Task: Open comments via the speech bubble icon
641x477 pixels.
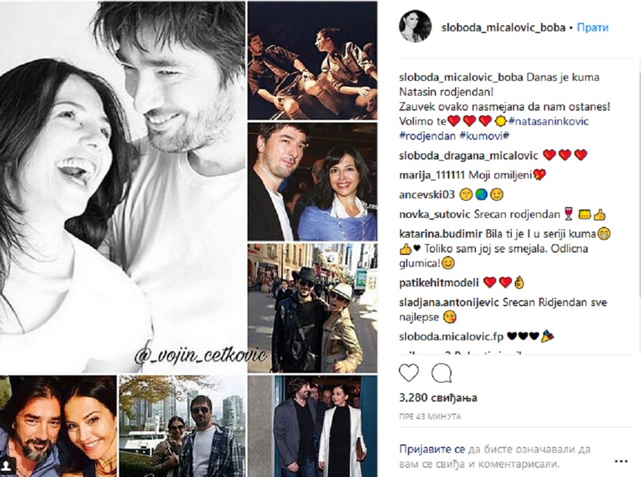Action: pos(441,373)
